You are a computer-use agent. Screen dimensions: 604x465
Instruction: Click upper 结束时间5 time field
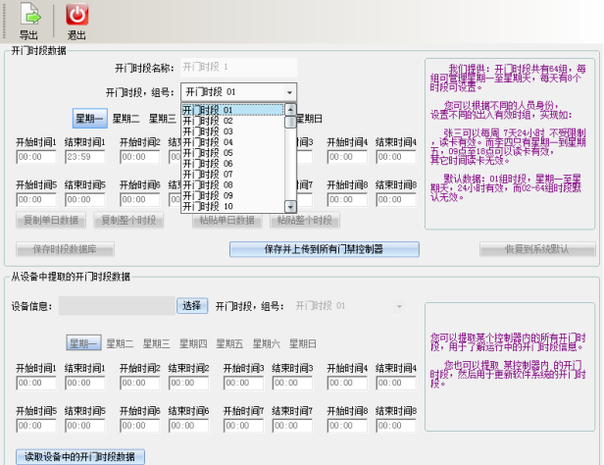coord(84,200)
